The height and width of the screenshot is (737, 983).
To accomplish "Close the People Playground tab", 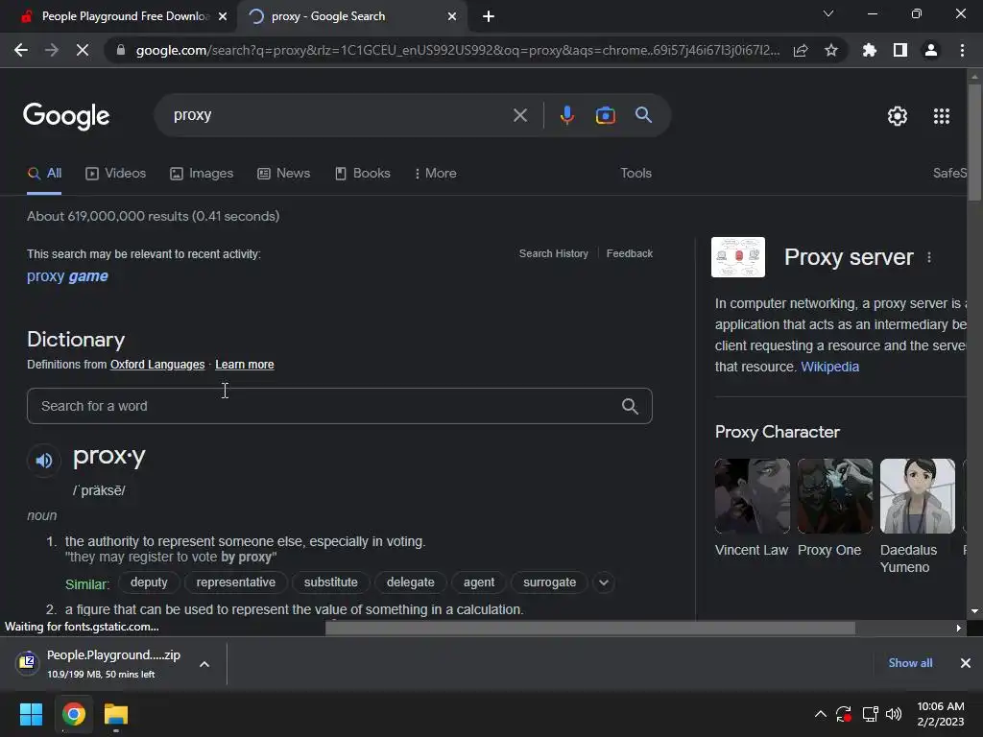I will [223, 16].
